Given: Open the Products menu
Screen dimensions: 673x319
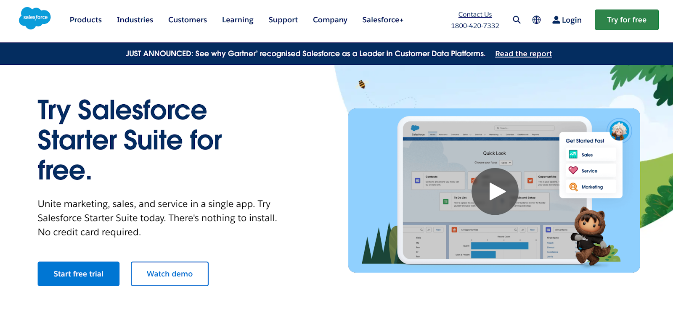Looking at the screenshot, I should pos(86,20).
